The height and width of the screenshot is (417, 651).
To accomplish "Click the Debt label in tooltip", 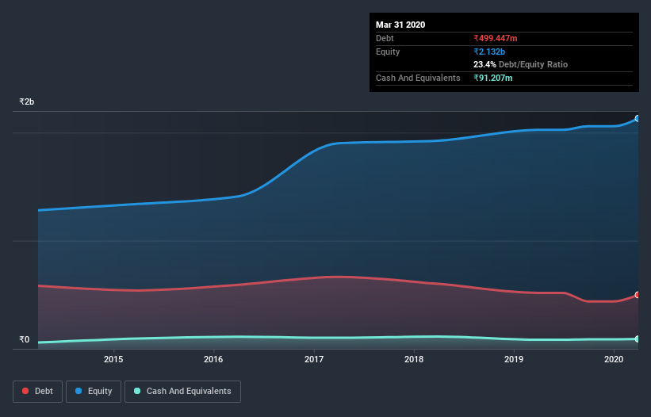I will [x=385, y=38].
